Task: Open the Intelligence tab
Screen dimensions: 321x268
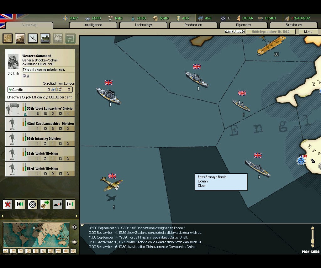Action: pos(93,25)
